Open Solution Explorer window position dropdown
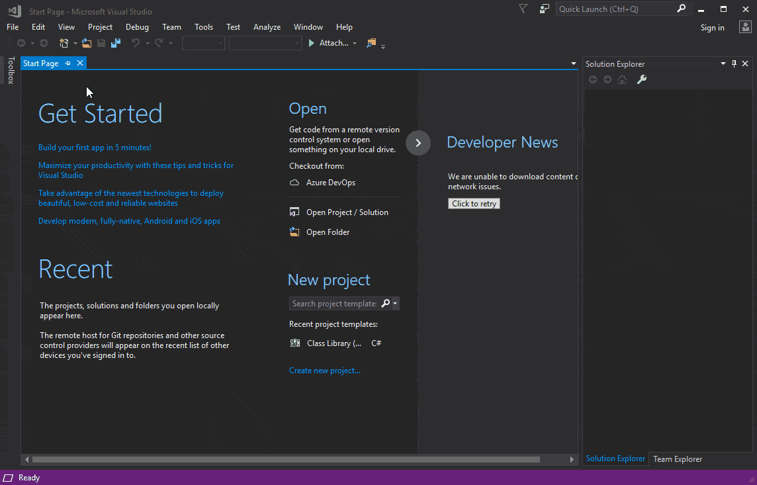 pos(723,64)
